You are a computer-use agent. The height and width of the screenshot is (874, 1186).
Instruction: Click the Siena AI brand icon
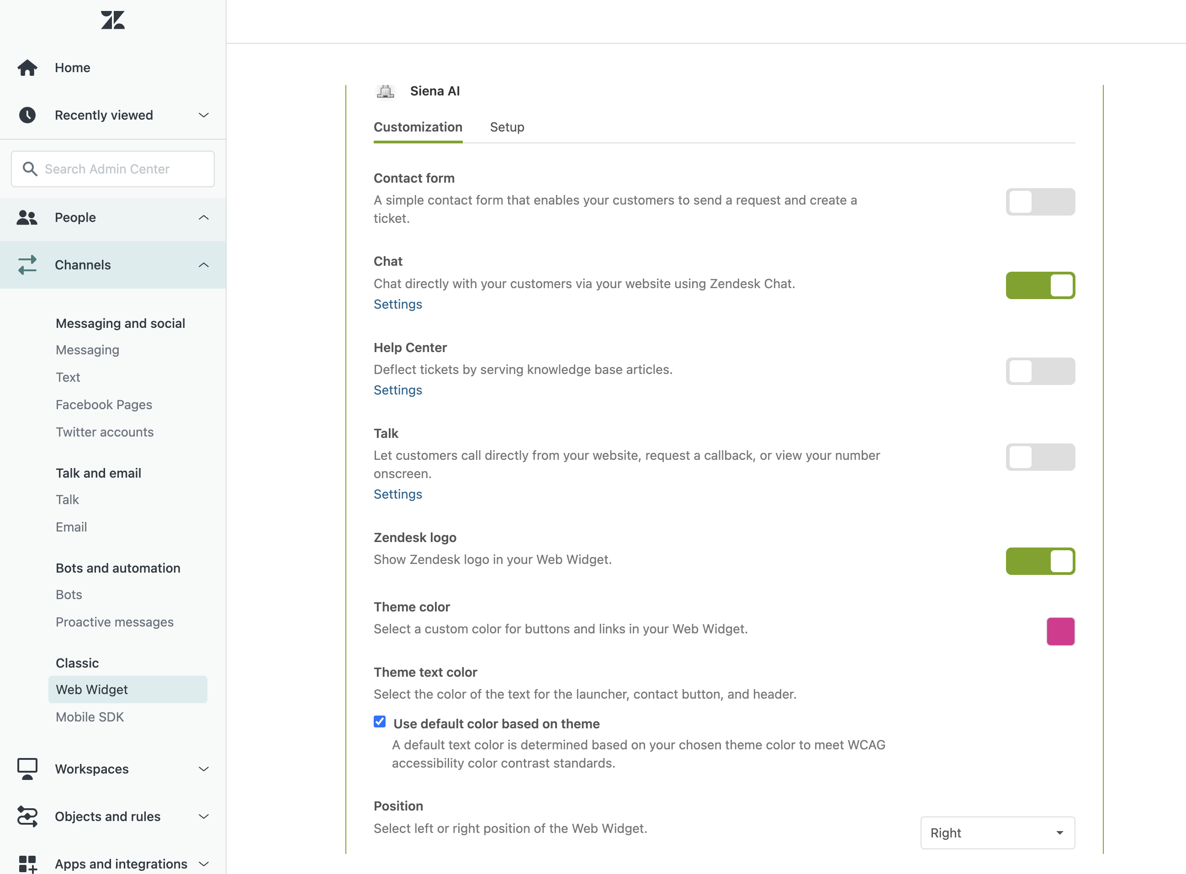pyautogui.click(x=385, y=91)
